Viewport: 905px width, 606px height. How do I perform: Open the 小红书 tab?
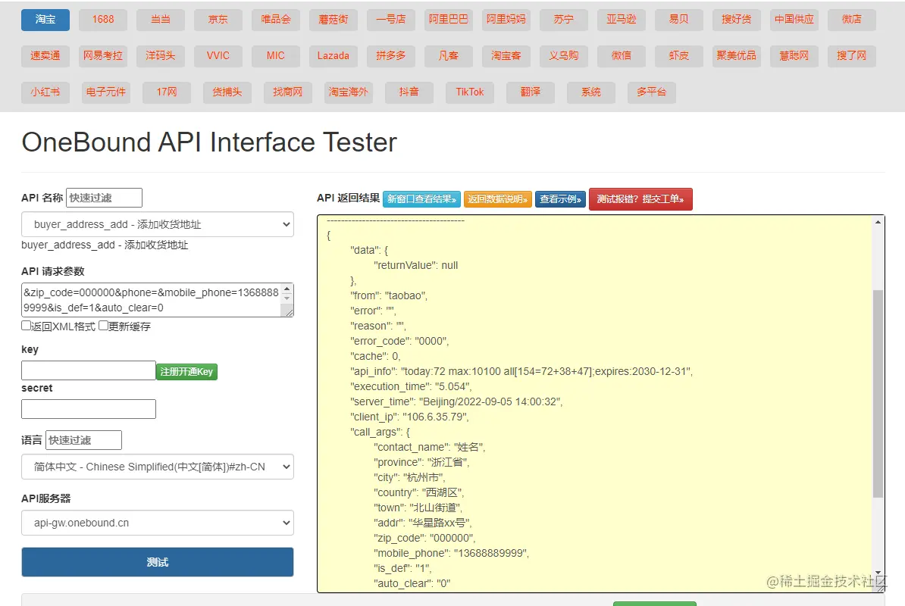45,92
